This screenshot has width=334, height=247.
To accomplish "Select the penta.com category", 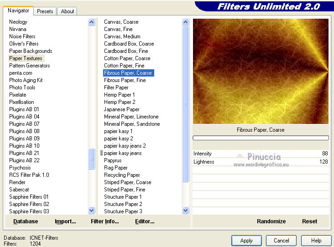I will 21,73.
